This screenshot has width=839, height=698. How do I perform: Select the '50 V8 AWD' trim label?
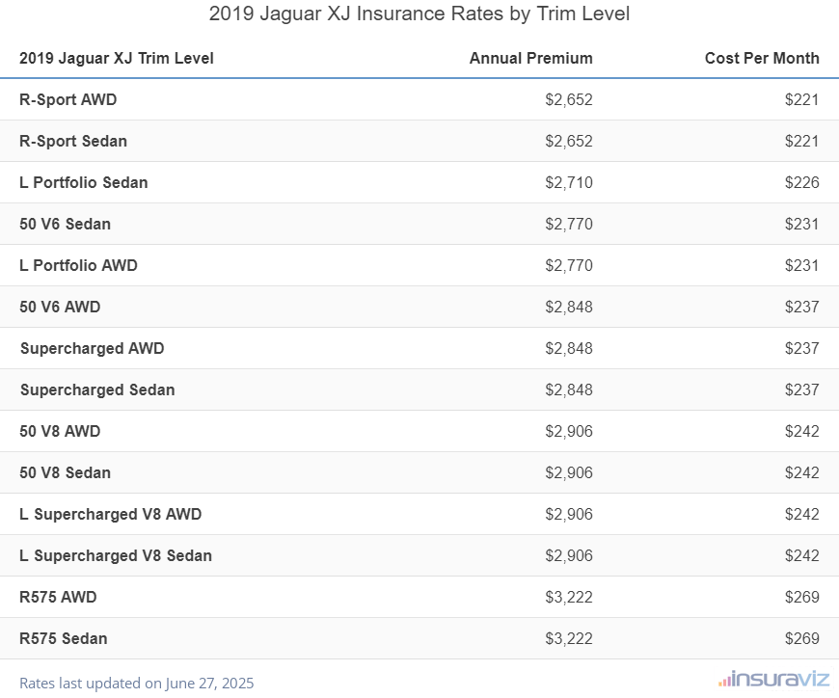coord(60,432)
